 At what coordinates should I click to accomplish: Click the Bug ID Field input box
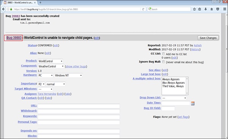pos(168,108)
